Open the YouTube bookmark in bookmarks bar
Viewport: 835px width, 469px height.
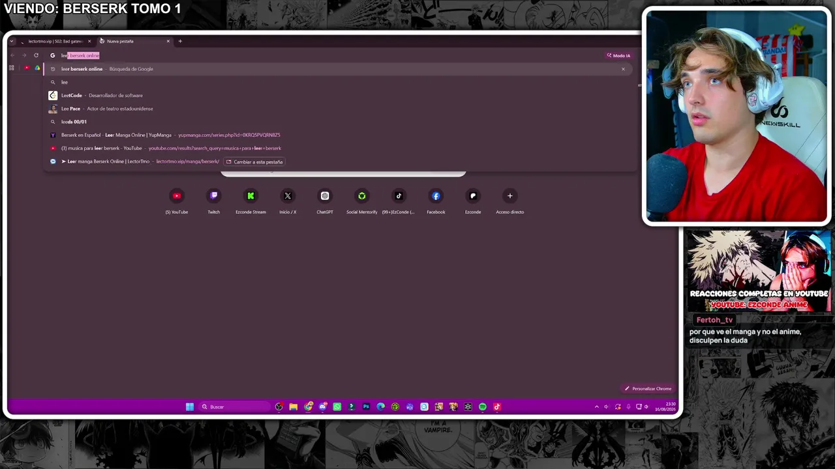coord(27,68)
